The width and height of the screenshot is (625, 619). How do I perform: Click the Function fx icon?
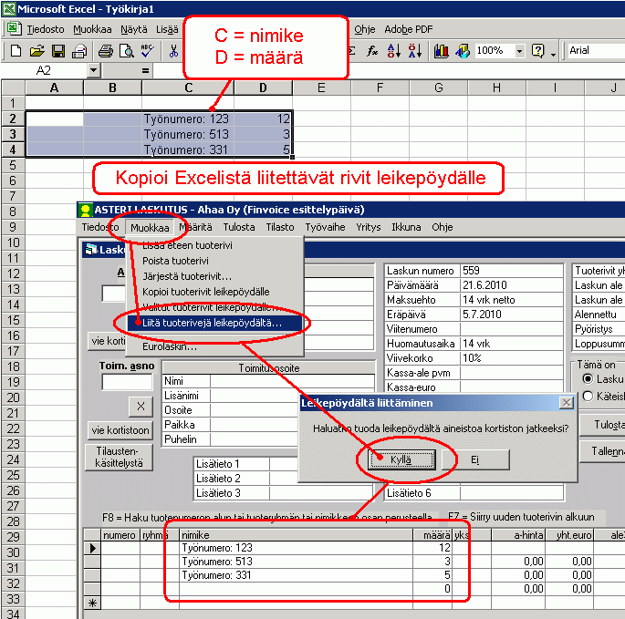click(x=372, y=51)
